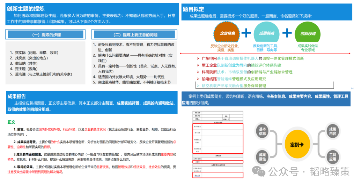Viewport: 361px width, 186px height.
Task: Select the (二) 提炼上要注意的问题 header box
Action: click(134, 35)
